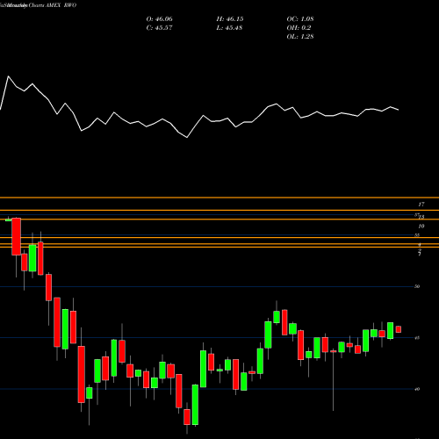This screenshot has width=439, height=439.
Task: Click the open price value O: 46.06
Action: click(x=160, y=19)
